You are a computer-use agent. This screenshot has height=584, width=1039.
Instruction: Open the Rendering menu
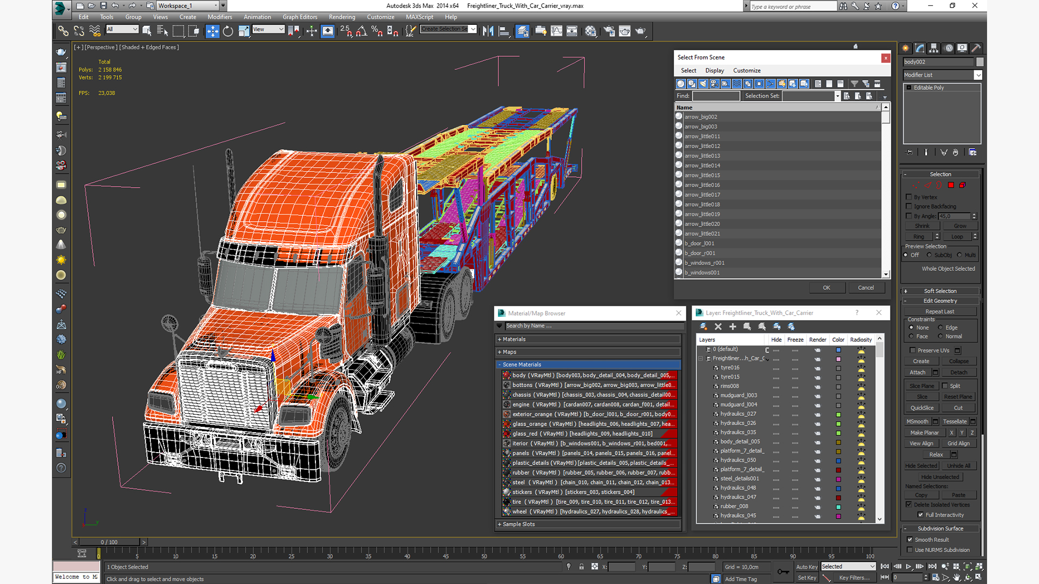point(342,17)
